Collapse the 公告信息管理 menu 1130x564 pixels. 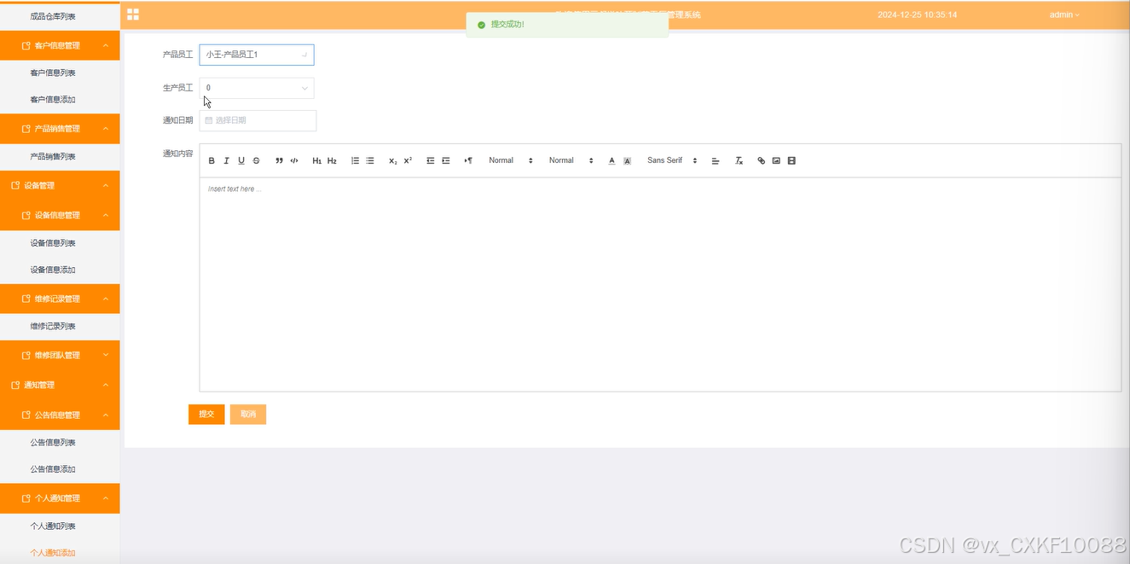coord(60,415)
